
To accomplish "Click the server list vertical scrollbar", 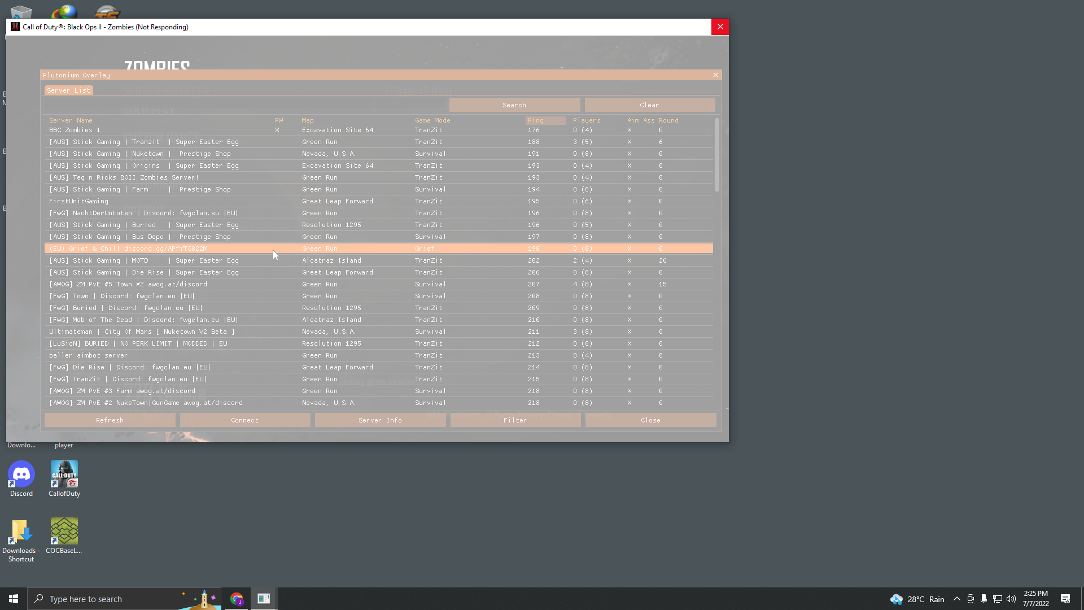I will click(717, 155).
